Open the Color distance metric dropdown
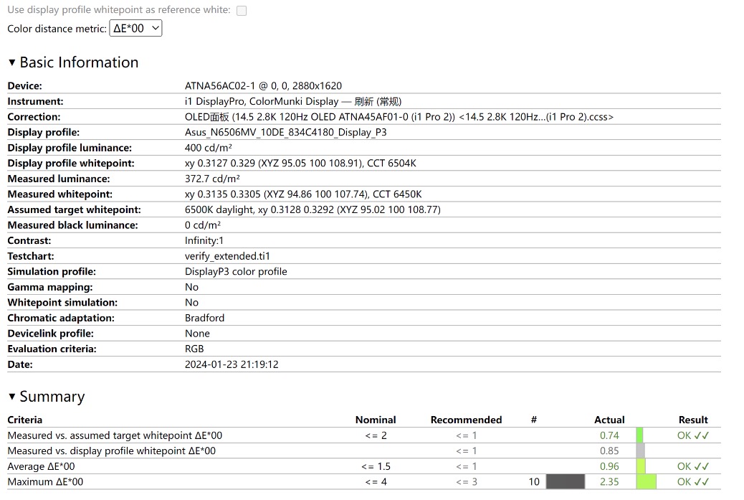744x500 pixels. [x=135, y=29]
